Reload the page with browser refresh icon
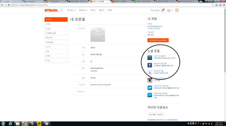Image resolution: width=226 pixels, height=126 pixels. pyautogui.click(x=9, y=5)
